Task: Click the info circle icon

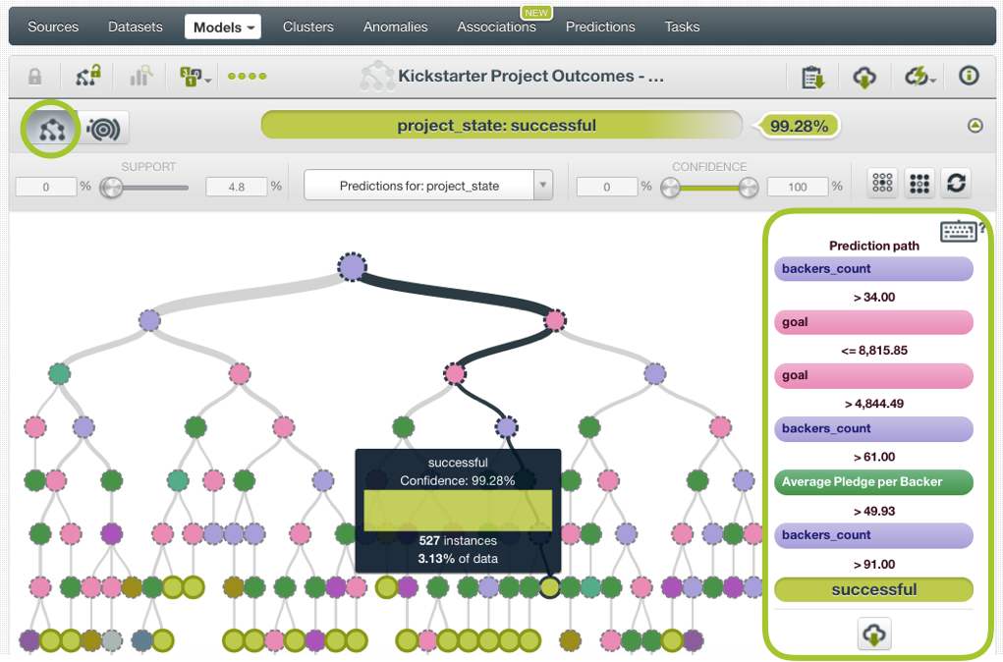Action: point(969,76)
